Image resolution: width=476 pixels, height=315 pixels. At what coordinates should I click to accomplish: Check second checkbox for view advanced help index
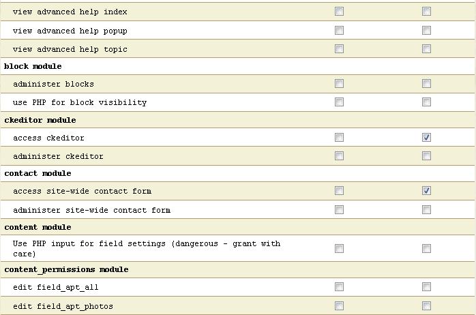(x=426, y=12)
